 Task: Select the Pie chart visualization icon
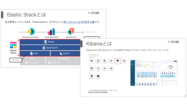point(118,61)
